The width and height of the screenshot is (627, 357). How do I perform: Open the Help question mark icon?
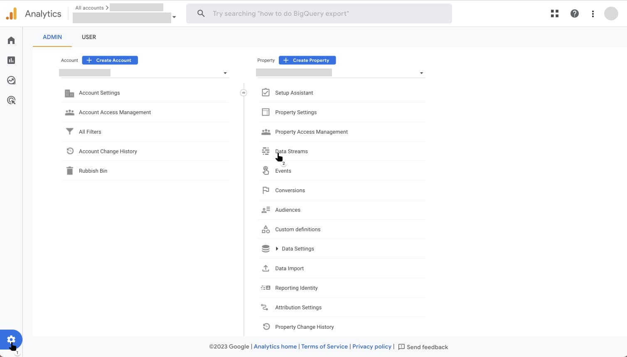coord(575,14)
